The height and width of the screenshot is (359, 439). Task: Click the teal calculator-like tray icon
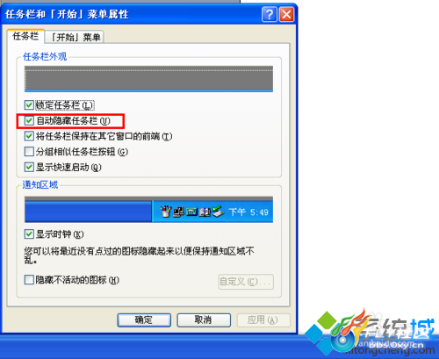pyautogui.click(x=191, y=212)
